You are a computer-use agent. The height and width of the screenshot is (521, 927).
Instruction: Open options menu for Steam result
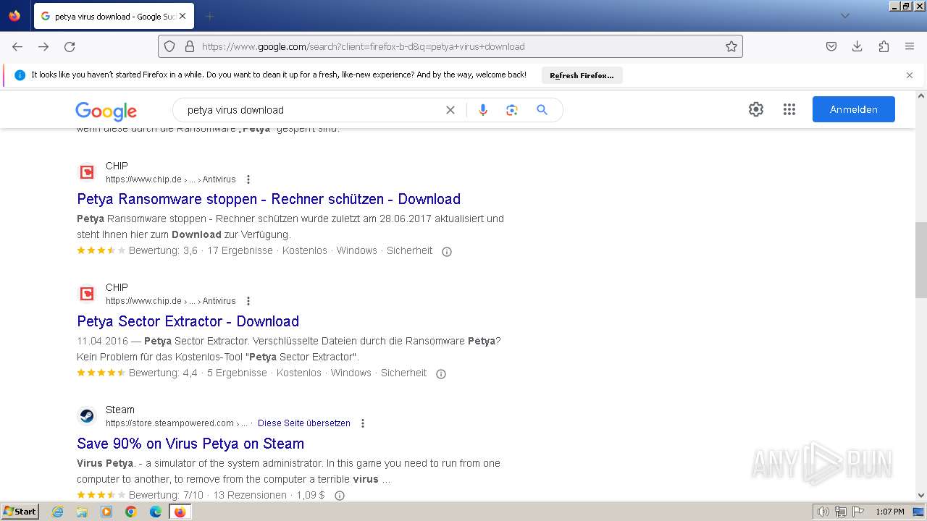tap(363, 423)
